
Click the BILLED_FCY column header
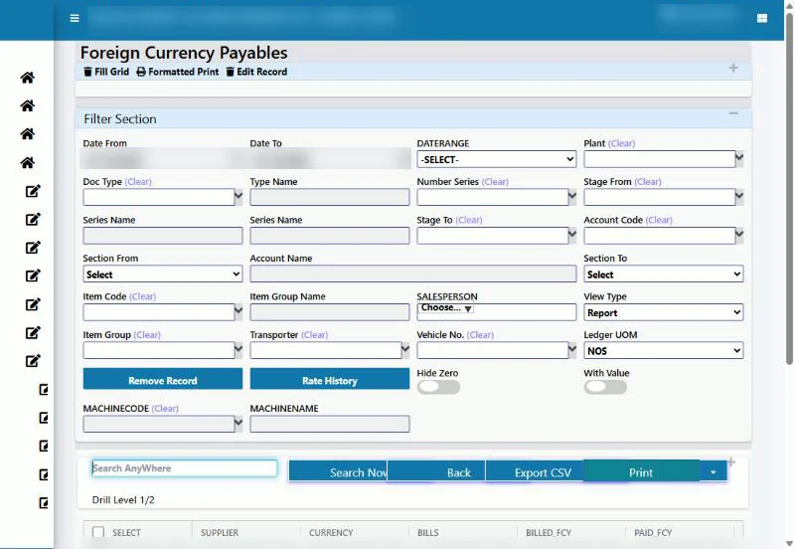pos(549,533)
